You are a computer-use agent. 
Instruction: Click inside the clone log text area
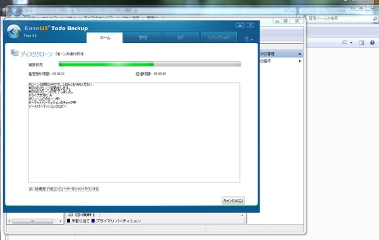134,132
